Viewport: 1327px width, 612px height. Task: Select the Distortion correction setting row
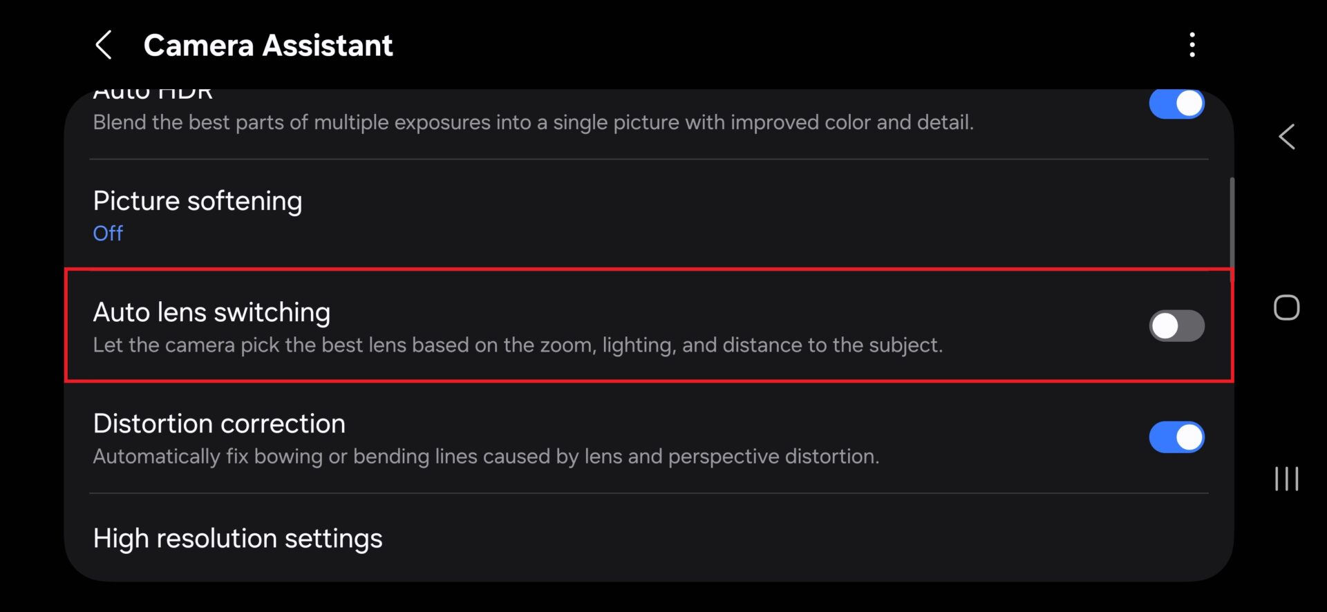click(484, 437)
